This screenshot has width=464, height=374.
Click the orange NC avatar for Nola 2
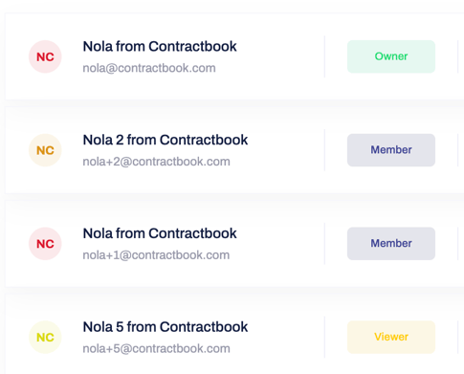(x=45, y=150)
